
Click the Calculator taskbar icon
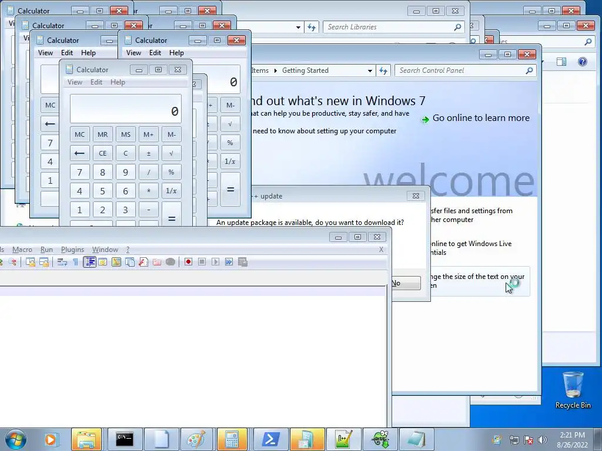(232, 439)
